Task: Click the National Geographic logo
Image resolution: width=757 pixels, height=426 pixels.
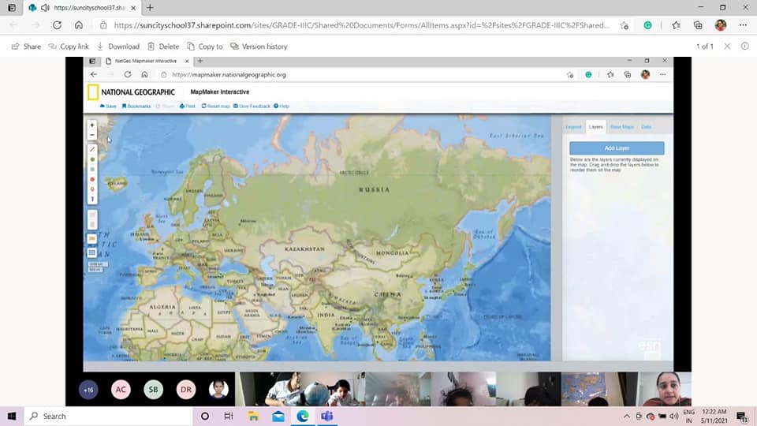Action: (132, 92)
